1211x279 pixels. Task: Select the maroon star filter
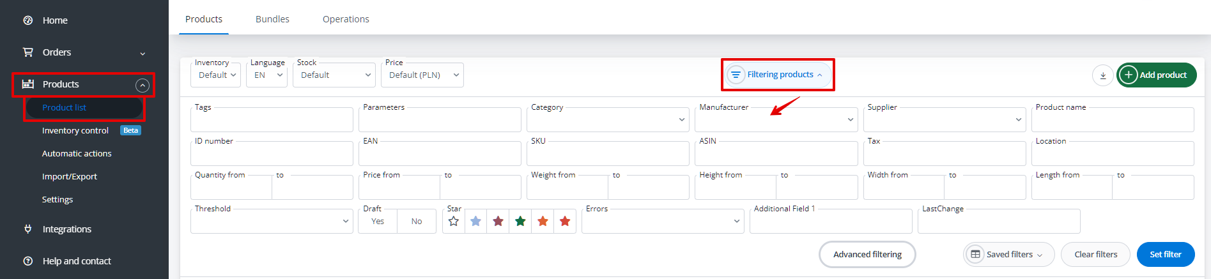[498, 222]
